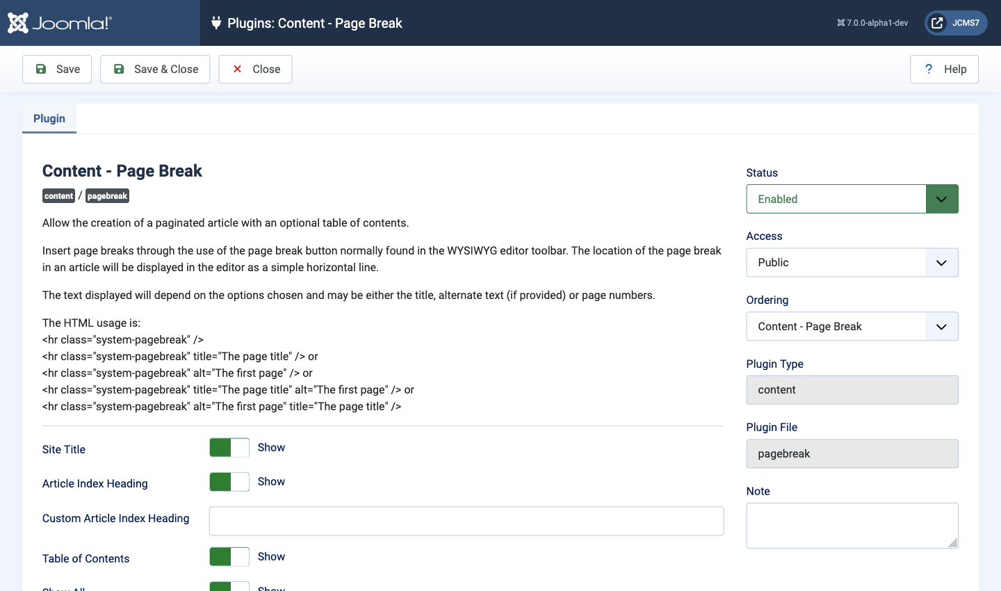This screenshot has height=591, width=1001.
Task: Click the Note label
Action: tap(758, 492)
